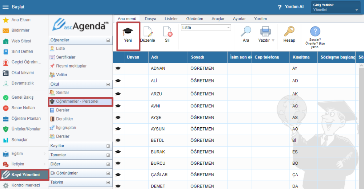364x189 pixels.
Task: Open the Dosya tab
Action: point(150,19)
